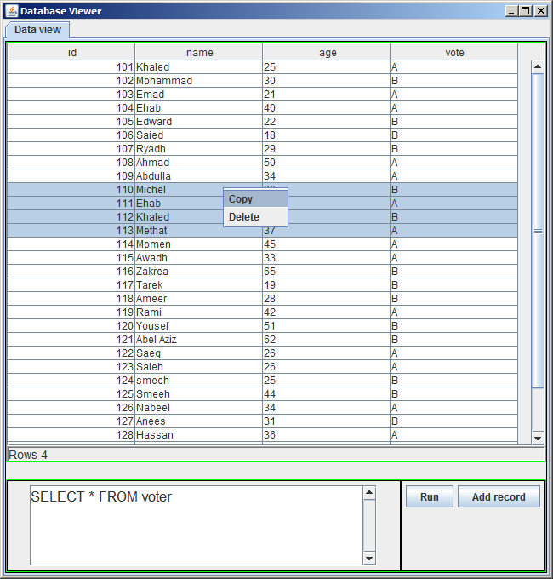Select the name cell 'Abel Aziz'
Screen dimensions: 553x579
click(x=199, y=340)
